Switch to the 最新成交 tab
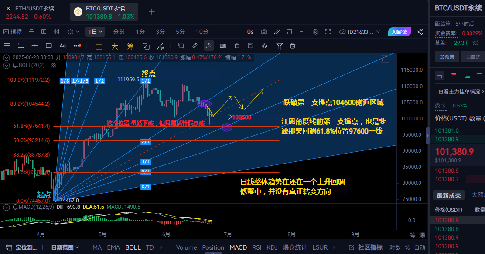 click(x=448, y=195)
